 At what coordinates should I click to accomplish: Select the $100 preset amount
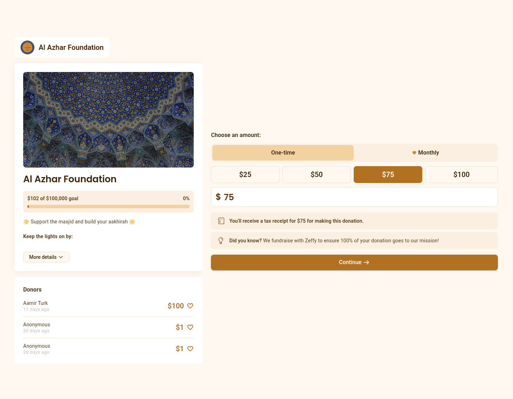461,174
